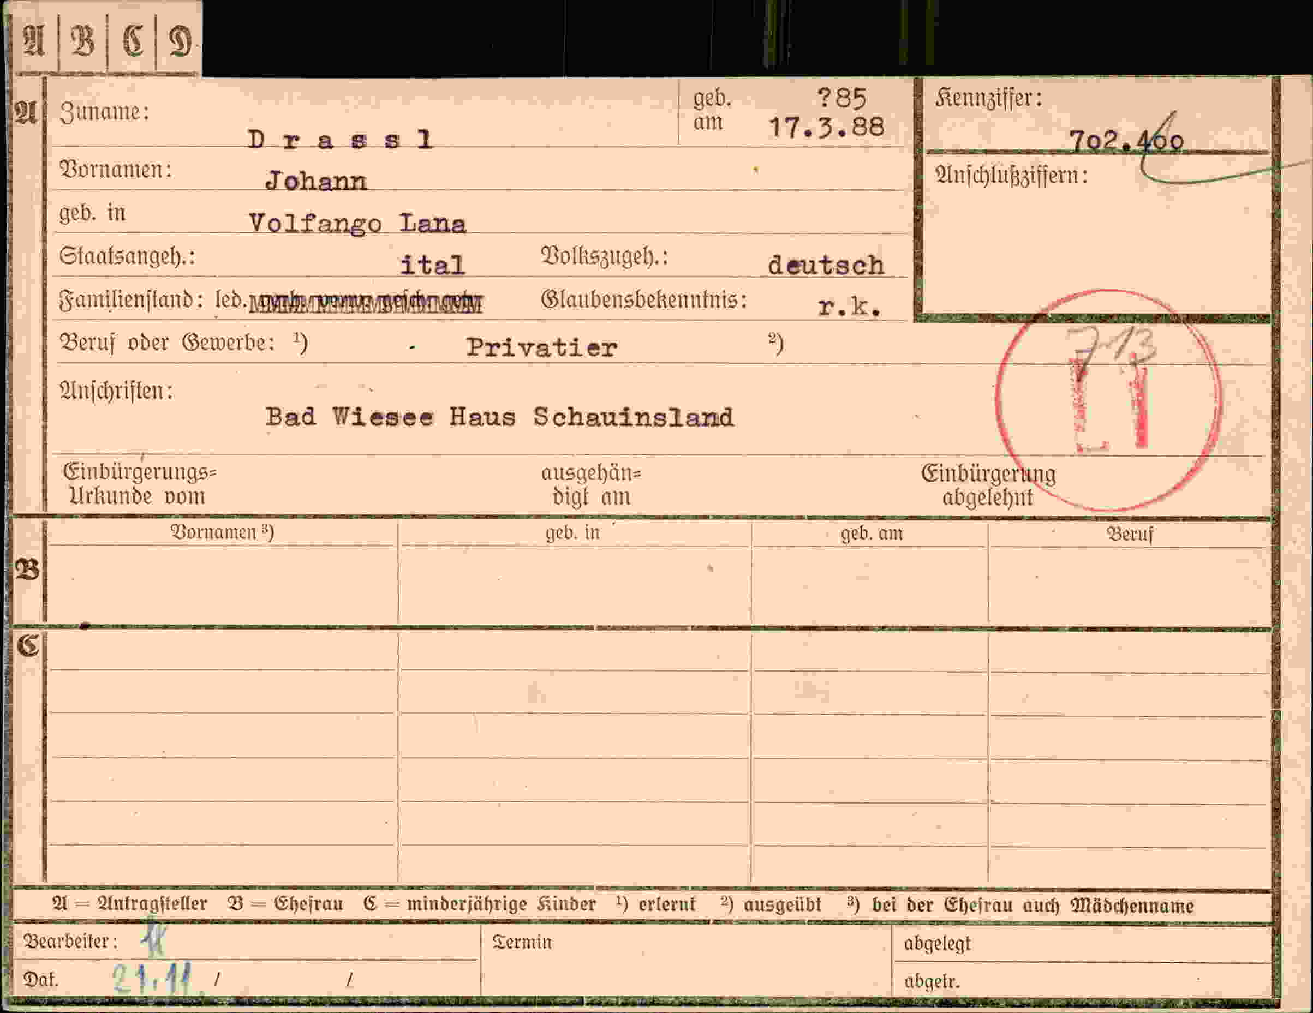Image resolution: width=1313 pixels, height=1013 pixels.
Task: Click the 'geb. in' column header in section B
Action: pos(572,533)
